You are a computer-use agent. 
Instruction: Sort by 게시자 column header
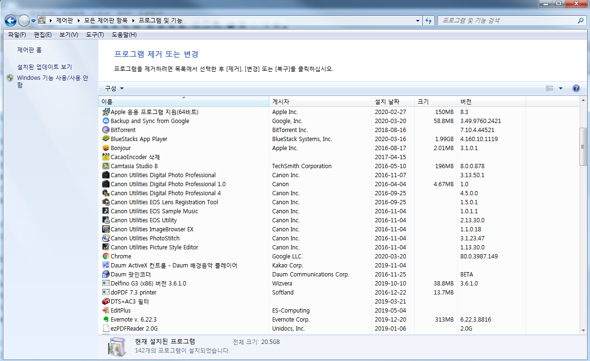click(x=321, y=102)
